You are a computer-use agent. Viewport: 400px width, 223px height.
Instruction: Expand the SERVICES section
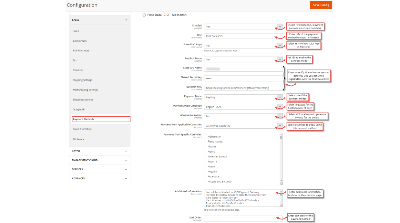coord(100,169)
